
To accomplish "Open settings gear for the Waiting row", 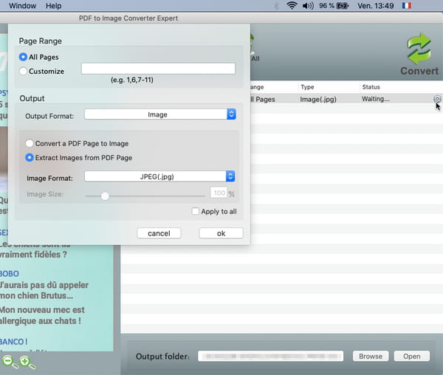I will click(x=437, y=99).
